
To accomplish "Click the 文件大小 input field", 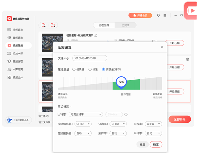I will coord(90,58).
